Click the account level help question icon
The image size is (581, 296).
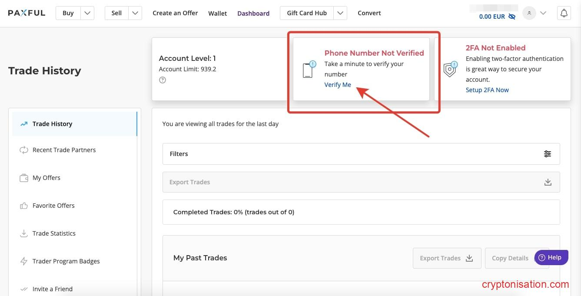(163, 80)
